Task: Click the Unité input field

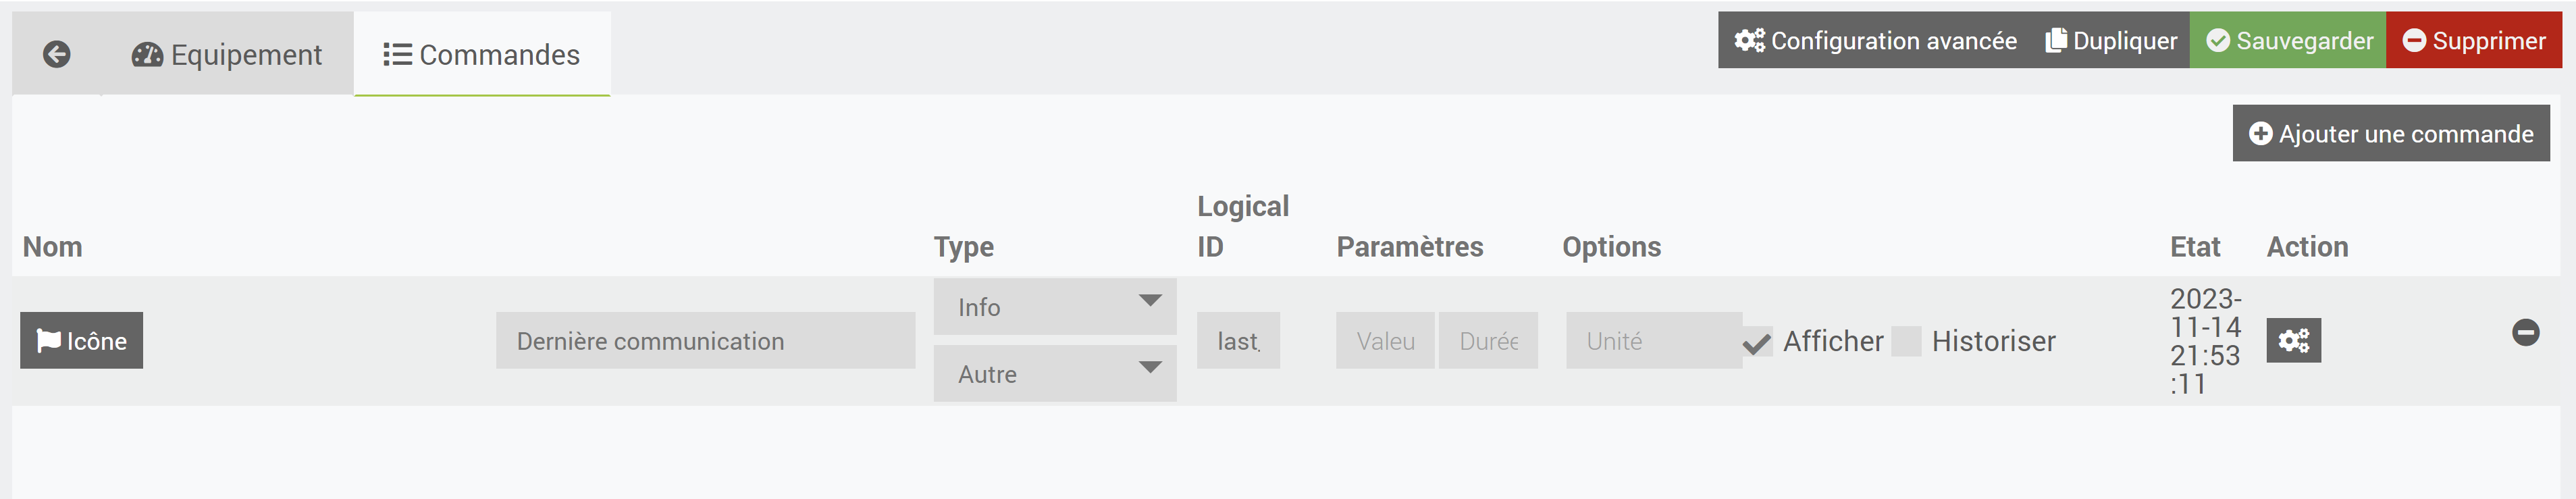Action: (1652, 341)
